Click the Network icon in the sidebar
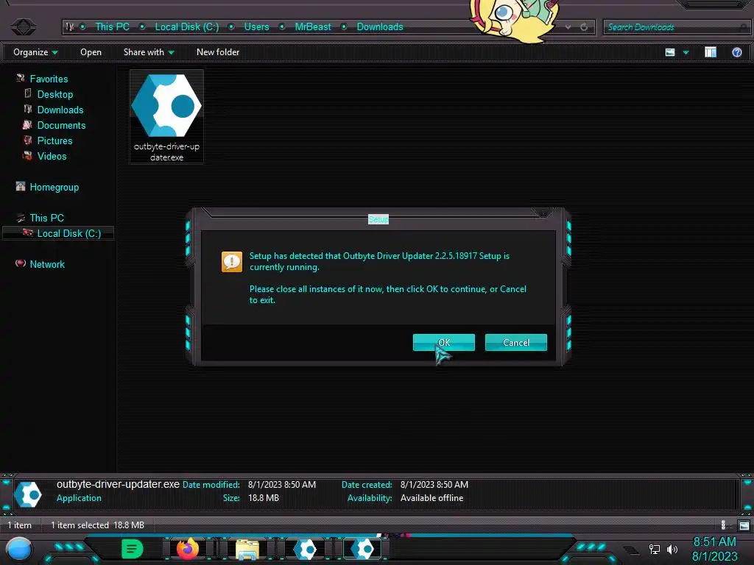 coord(20,263)
